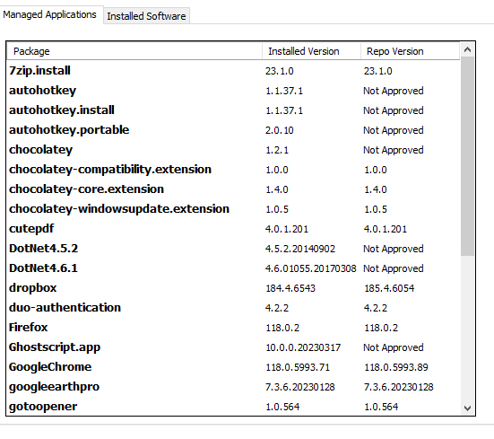Switch to the Installed Software tab
This screenshot has width=494, height=439.
click(x=146, y=16)
